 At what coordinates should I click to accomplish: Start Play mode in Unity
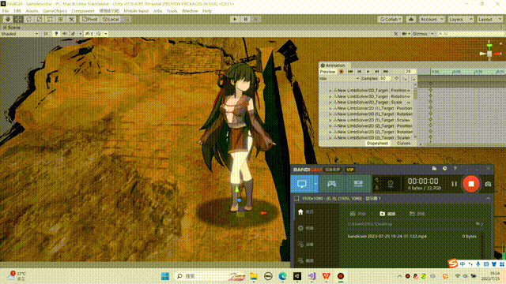[235, 19]
